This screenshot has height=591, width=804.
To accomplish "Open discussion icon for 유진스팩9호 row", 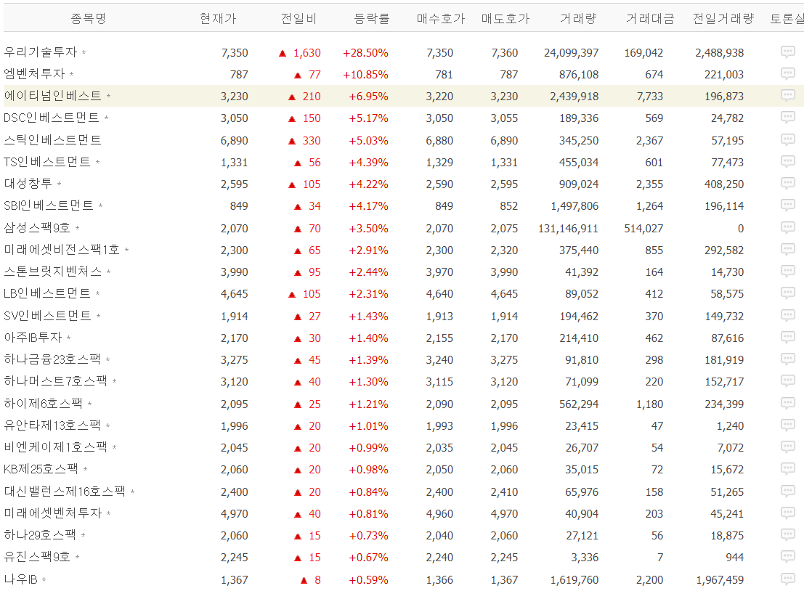I will pos(787,556).
